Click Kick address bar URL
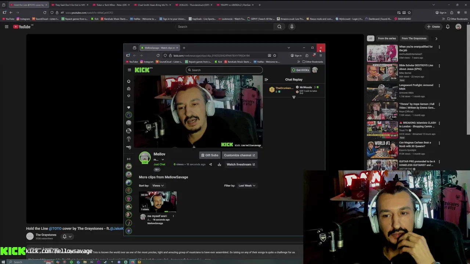The height and width of the screenshot is (264, 470). click(211, 56)
